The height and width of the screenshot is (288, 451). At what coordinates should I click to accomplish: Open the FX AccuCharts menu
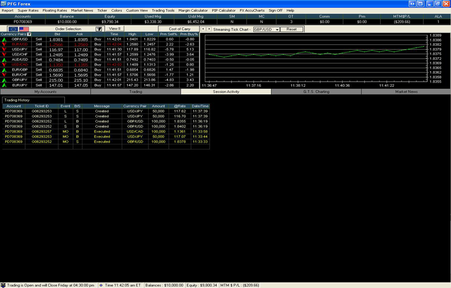(252, 10)
